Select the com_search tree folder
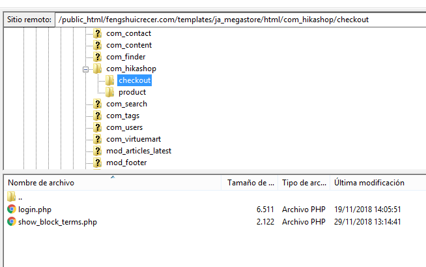 (x=126, y=104)
